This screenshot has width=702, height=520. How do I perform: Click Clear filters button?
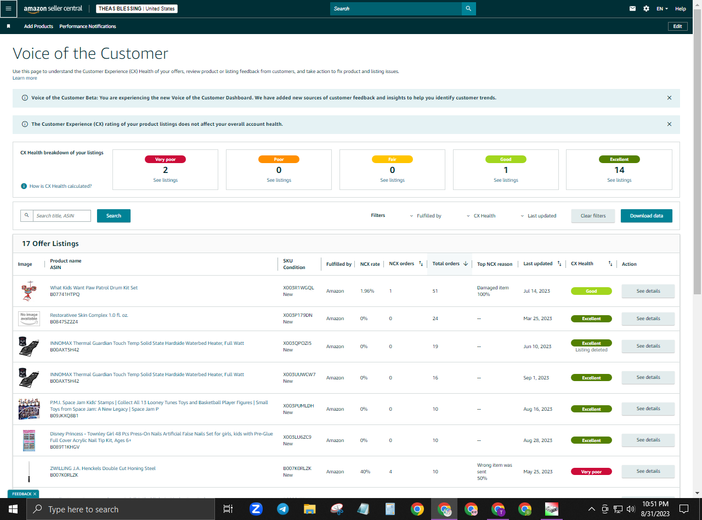click(x=593, y=216)
